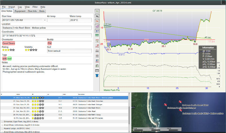Open the Import menu
Image resolution: width=226 pixels, height=133 pixels.
pyautogui.click(x=12, y=6)
